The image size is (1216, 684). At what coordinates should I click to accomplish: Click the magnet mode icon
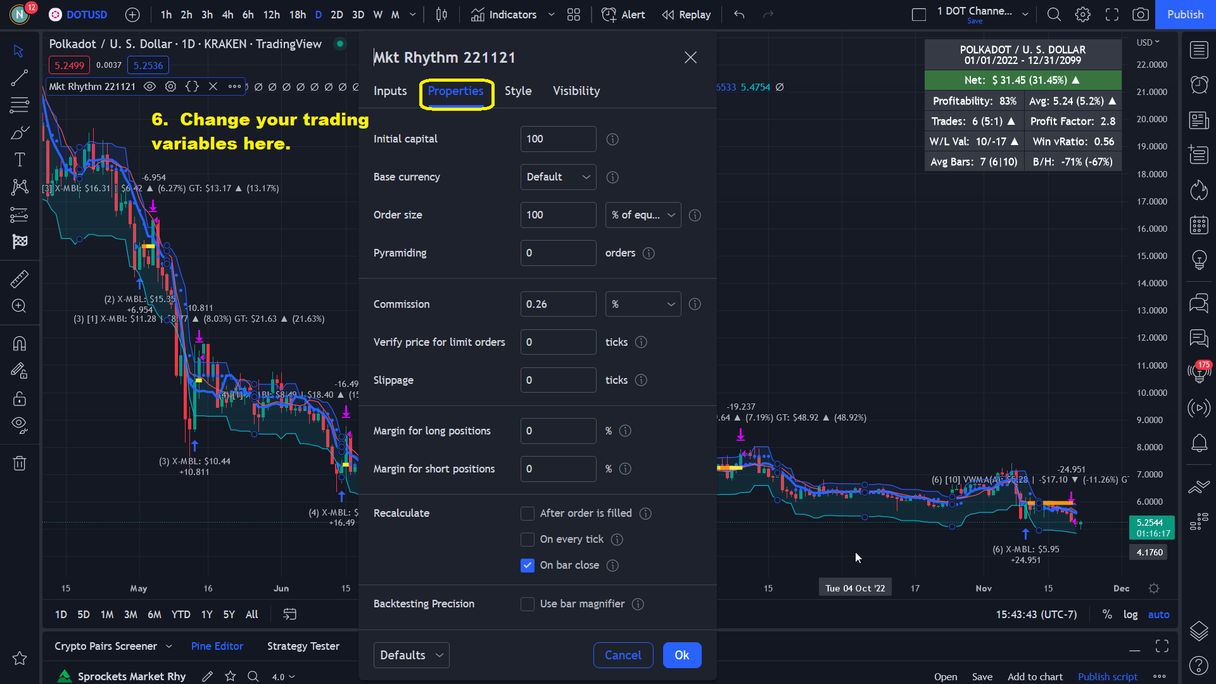[19, 344]
